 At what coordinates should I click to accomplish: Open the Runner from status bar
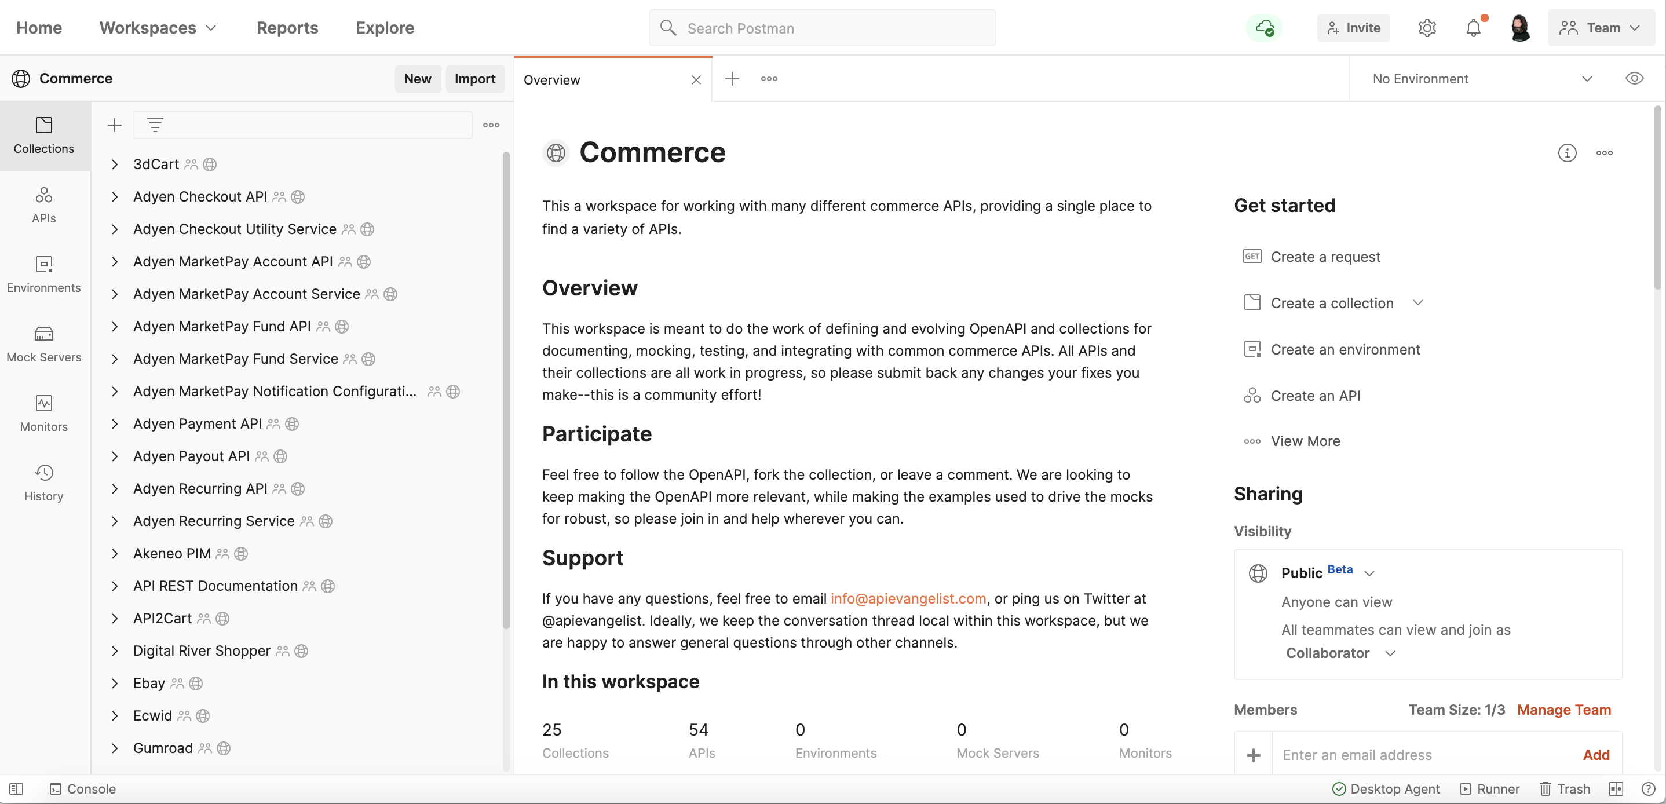click(x=1489, y=789)
